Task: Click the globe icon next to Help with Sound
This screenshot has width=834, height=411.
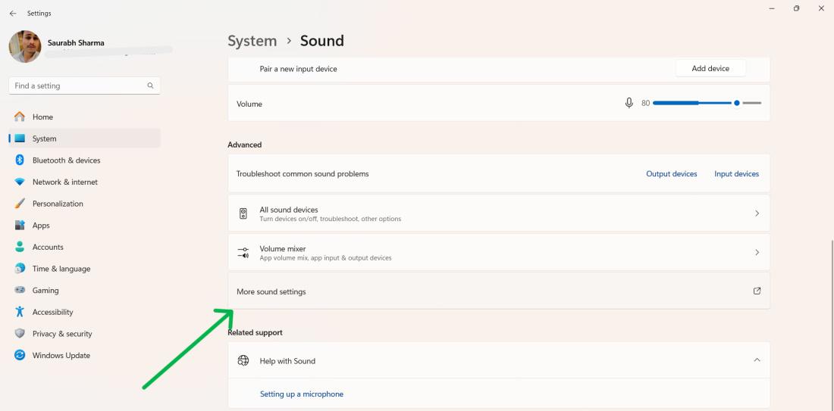Action: click(243, 361)
